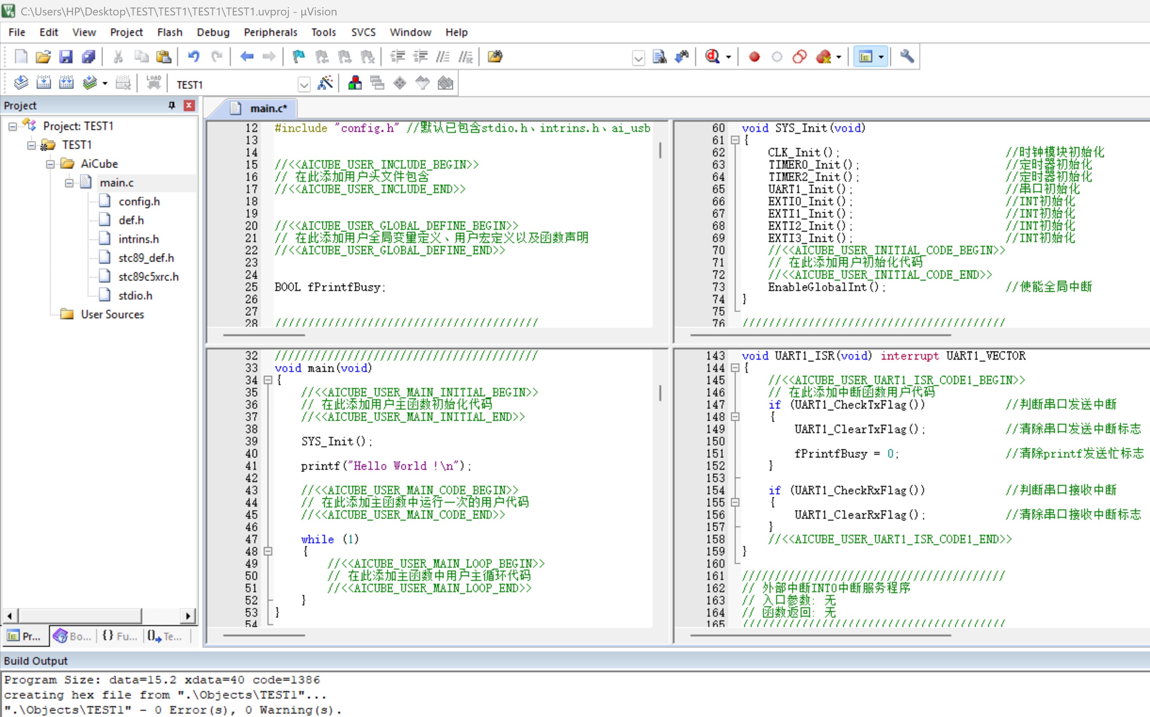1150x717 pixels.
Task: Fold the main function block
Action: point(268,380)
